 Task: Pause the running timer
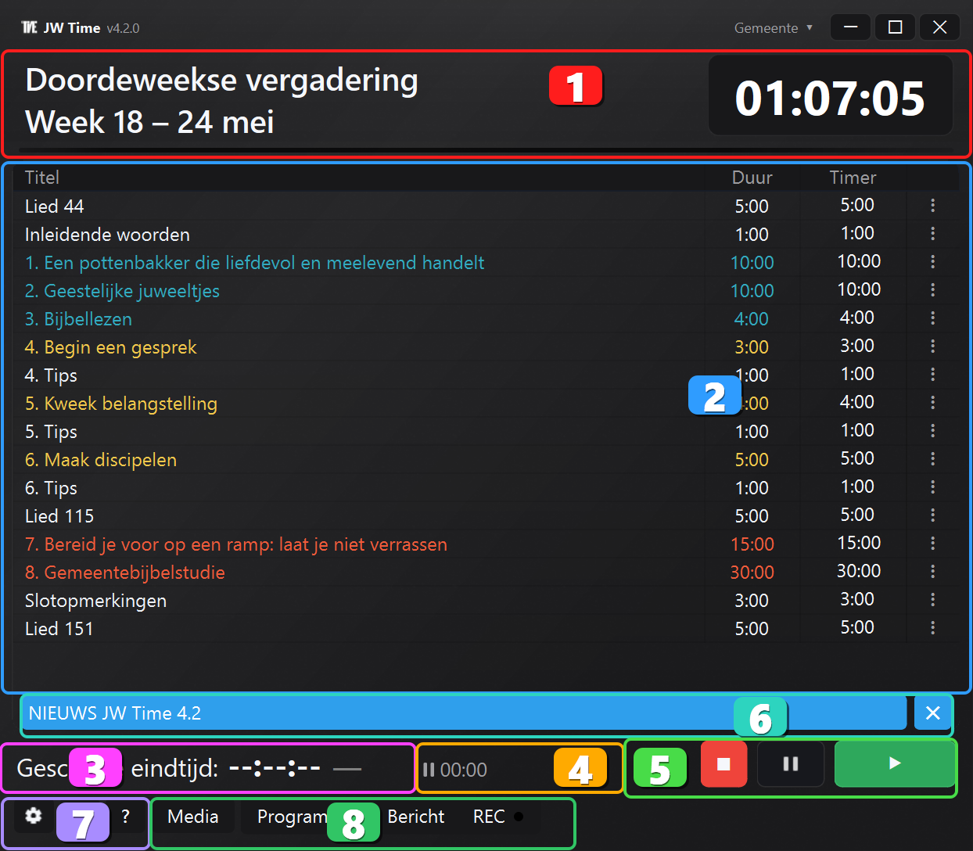click(791, 764)
